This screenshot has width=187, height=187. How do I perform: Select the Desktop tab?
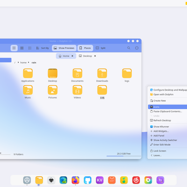click(86, 56)
